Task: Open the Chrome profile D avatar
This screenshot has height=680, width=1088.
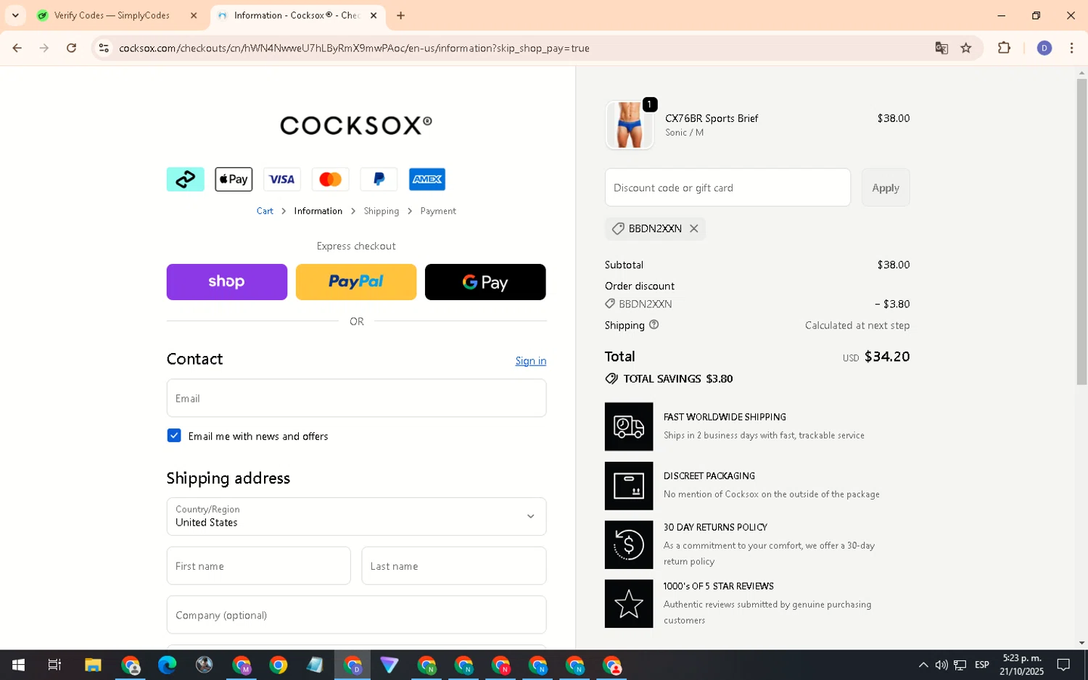Action: 1044,48
